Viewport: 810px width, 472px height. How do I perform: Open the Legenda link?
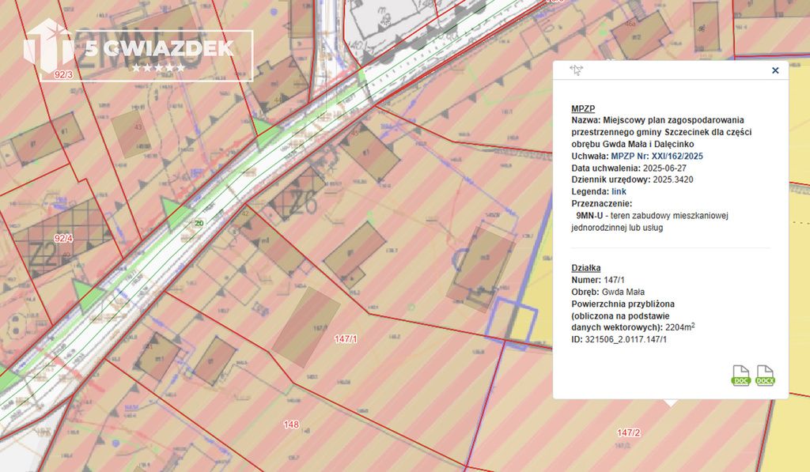tap(619, 191)
